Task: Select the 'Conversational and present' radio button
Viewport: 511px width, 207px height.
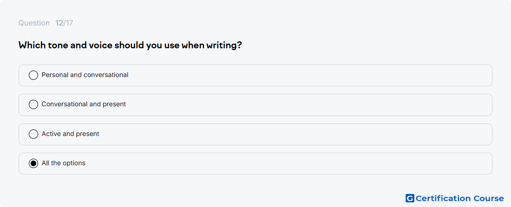Action: [x=33, y=104]
